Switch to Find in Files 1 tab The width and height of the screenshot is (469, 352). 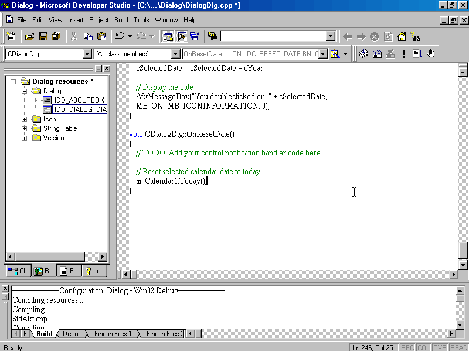coord(113,334)
